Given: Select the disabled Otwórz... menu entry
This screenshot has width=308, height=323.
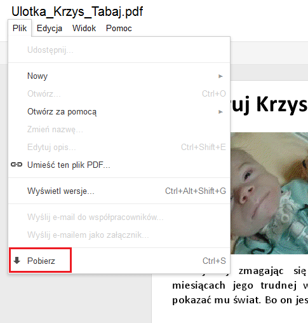Looking at the screenshot, I should tap(119, 93).
